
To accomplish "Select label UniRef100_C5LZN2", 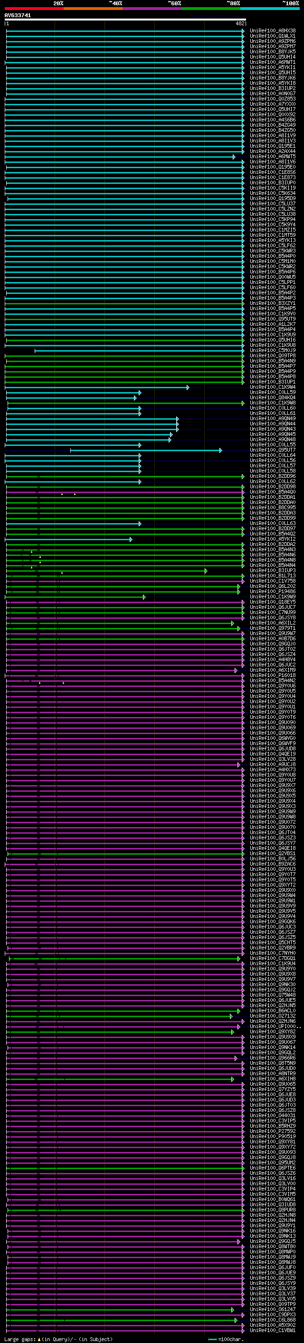I will (273, 209).
